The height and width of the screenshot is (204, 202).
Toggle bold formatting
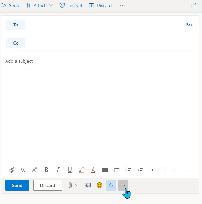(46, 170)
